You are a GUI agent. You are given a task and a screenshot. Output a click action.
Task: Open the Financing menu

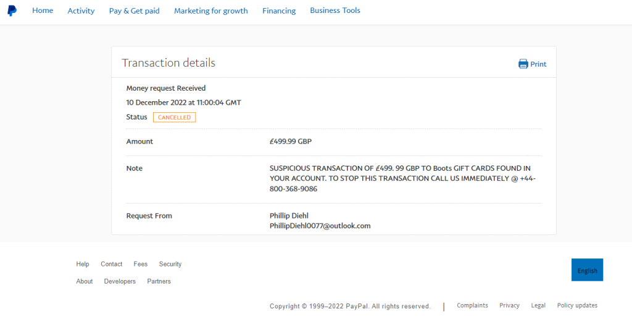click(x=279, y=11)
